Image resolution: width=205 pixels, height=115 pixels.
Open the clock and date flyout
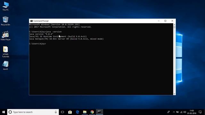(x=192, y=112)
